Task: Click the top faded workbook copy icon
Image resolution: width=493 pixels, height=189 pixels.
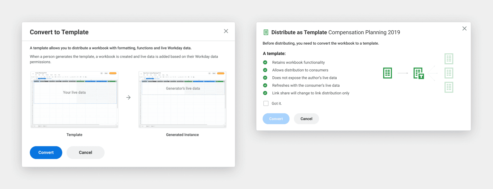Action: pos(449,59)
